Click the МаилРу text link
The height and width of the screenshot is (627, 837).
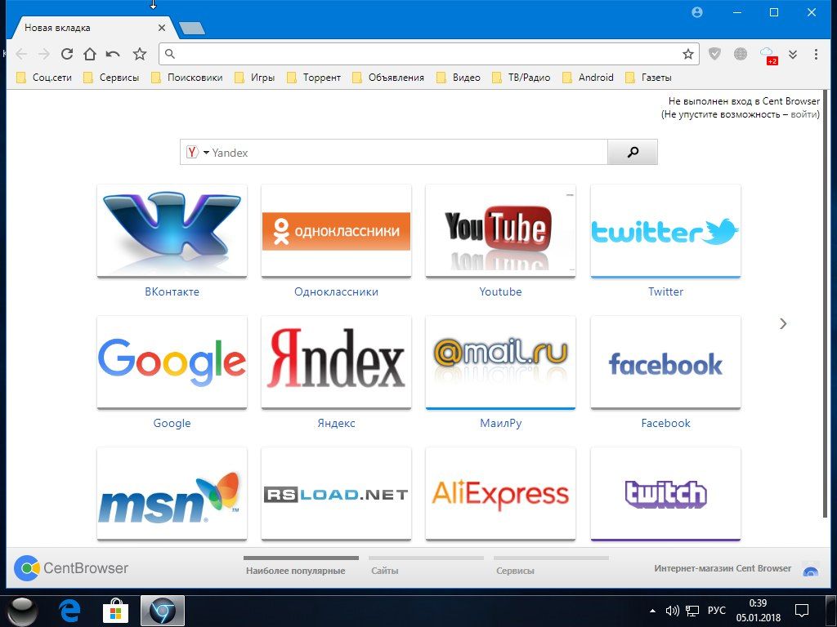tap(501, 424)
